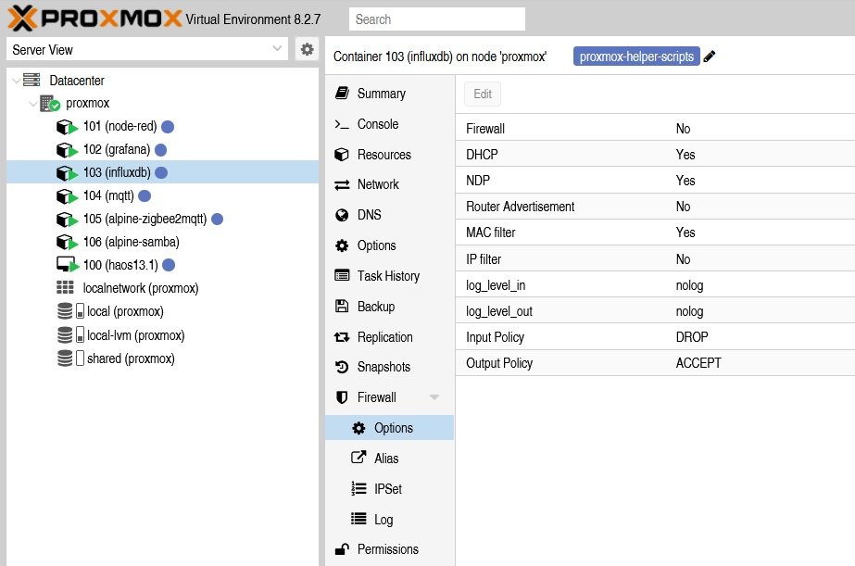Click the blue tag dot beside 102 (grafana)

click(160, 150)
